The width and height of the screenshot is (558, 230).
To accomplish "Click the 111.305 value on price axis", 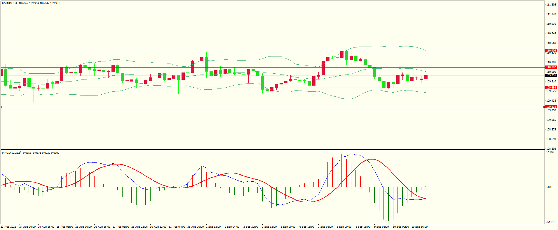I will click(x=551, y=5).
